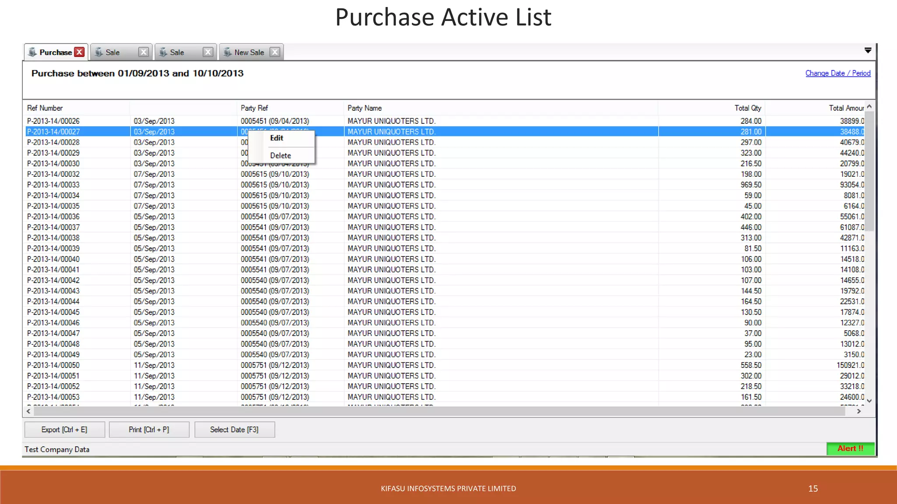Open the Change Date / Period link
This screenshot has height=504, width=897.
tap(838, 73)
